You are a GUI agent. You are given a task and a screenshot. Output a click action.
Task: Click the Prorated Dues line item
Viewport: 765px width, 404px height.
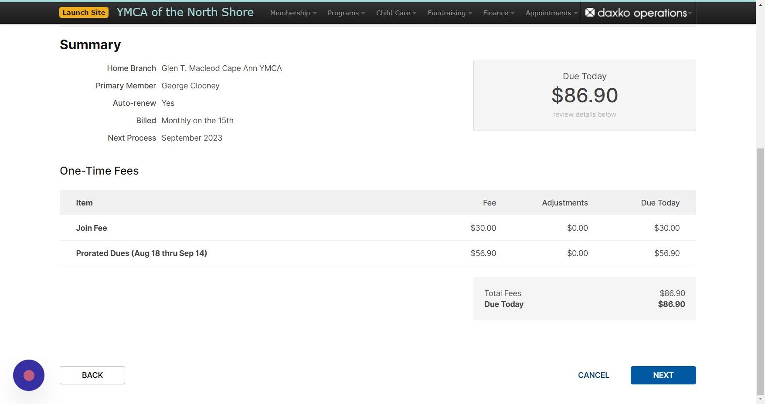click(262, 253)
